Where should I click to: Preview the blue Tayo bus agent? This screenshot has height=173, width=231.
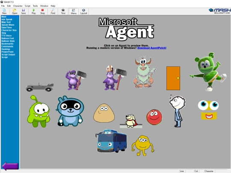(x=111, y=141)
